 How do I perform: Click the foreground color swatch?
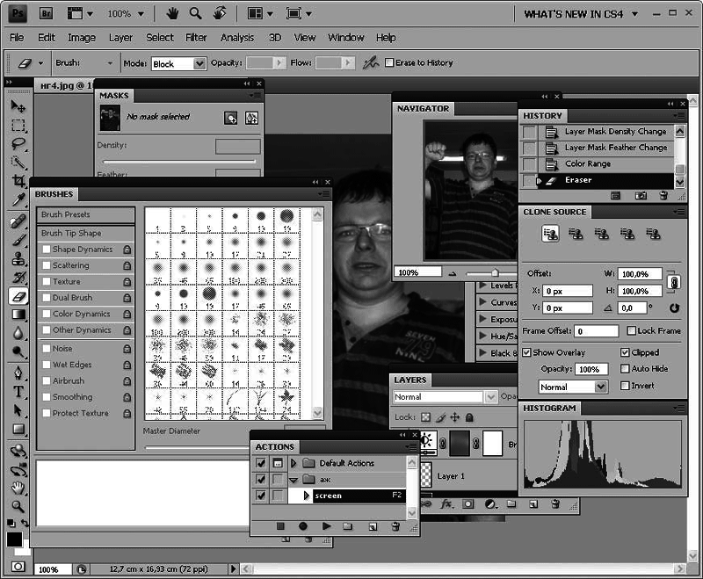point(14,541)
